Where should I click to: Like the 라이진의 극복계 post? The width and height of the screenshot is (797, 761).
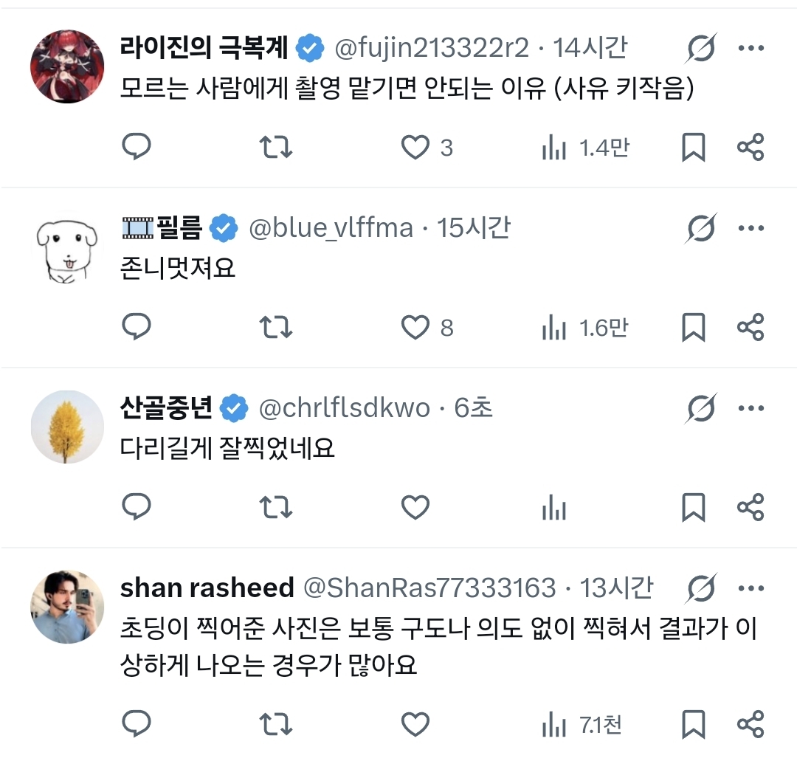click(415, 148)
